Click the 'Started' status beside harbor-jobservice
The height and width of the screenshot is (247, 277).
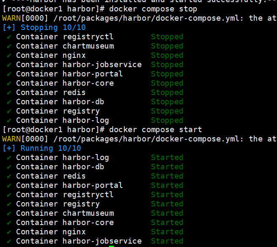(167, 241)
